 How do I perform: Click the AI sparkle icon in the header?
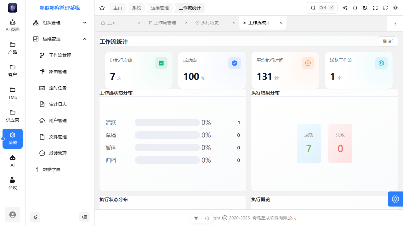point(345,8)
